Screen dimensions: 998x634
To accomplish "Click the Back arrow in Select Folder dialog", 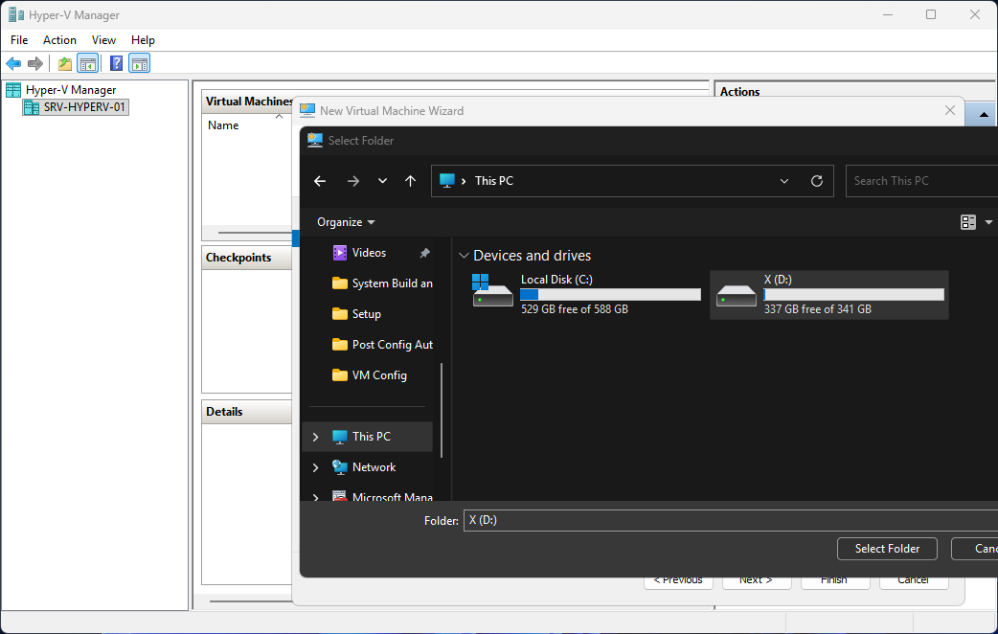I will click(x=320, y=181).
